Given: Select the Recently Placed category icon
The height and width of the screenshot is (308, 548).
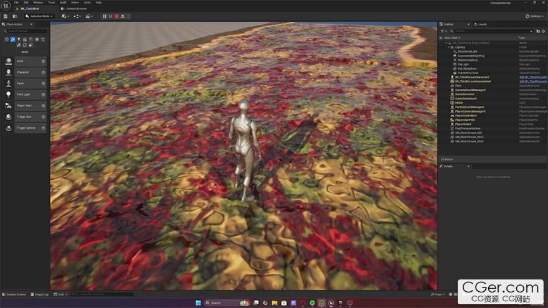Looking at the screenshot, I should coord(7,39).
